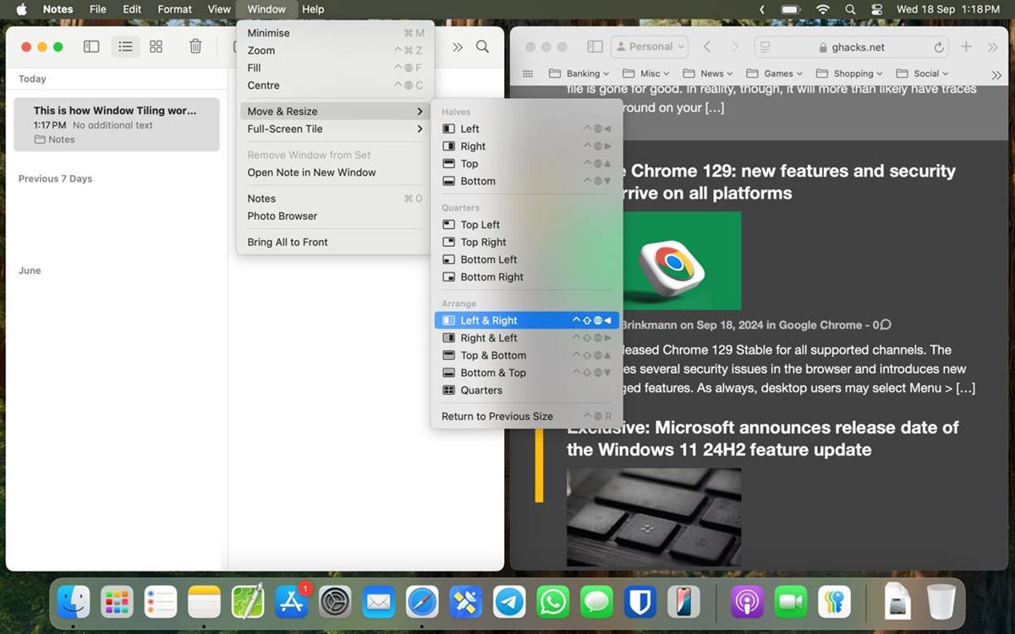Open new tab with plus icon
The width and height of the screenshot is (1015, 634).
coord(966,46)
